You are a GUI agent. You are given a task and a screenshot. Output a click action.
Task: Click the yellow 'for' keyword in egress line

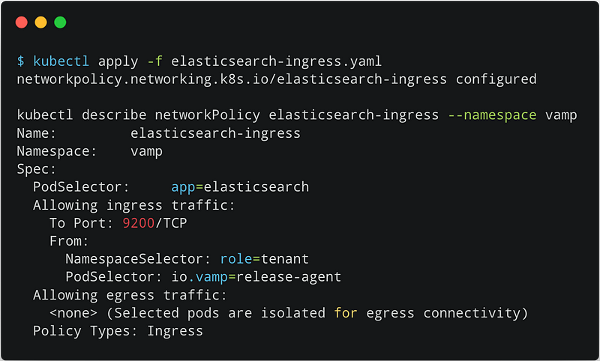click(346, 313)
